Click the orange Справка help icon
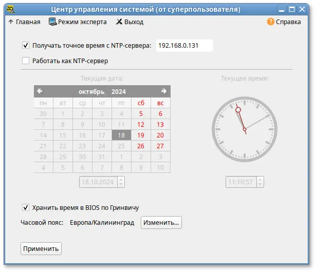The height and width of the screenshot is (272, 316). click(x=270, y=22)
